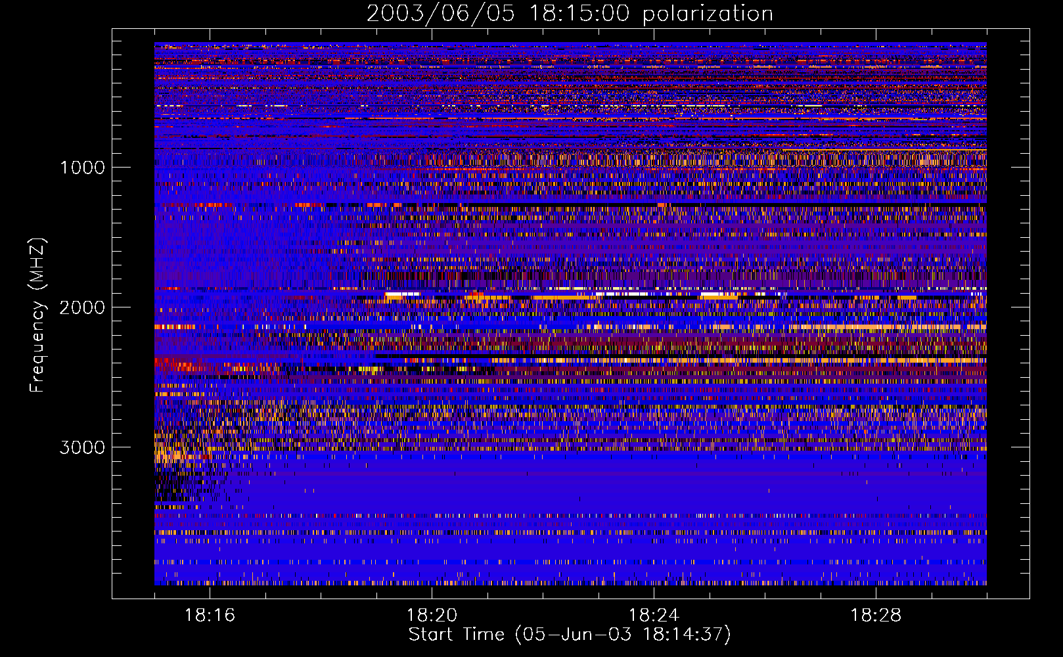Click the 2000 frequency tick label
Image resolution: width=1063 pixels, height=657 pixels.
tap(82, 307)
